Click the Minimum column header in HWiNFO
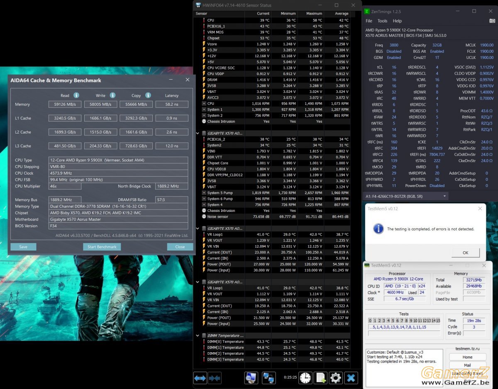The height and width of the screenshot is (389, 498). click(x=284, y=14)
